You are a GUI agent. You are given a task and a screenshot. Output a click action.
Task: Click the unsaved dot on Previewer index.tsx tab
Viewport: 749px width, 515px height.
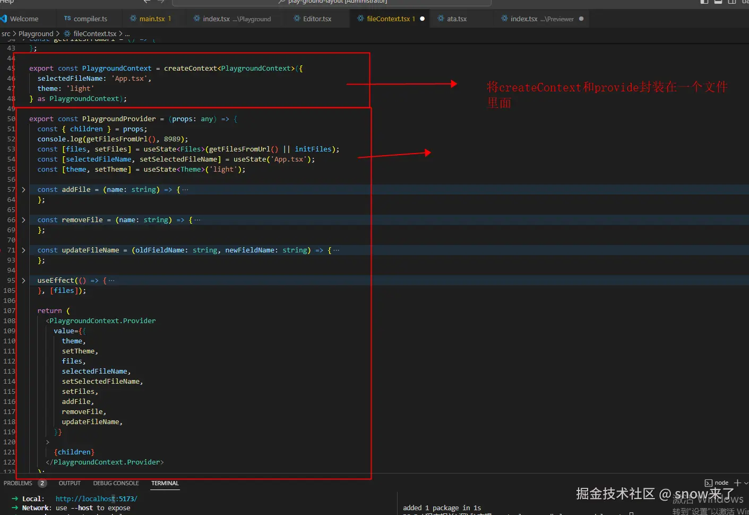click(x=581, y=19)
